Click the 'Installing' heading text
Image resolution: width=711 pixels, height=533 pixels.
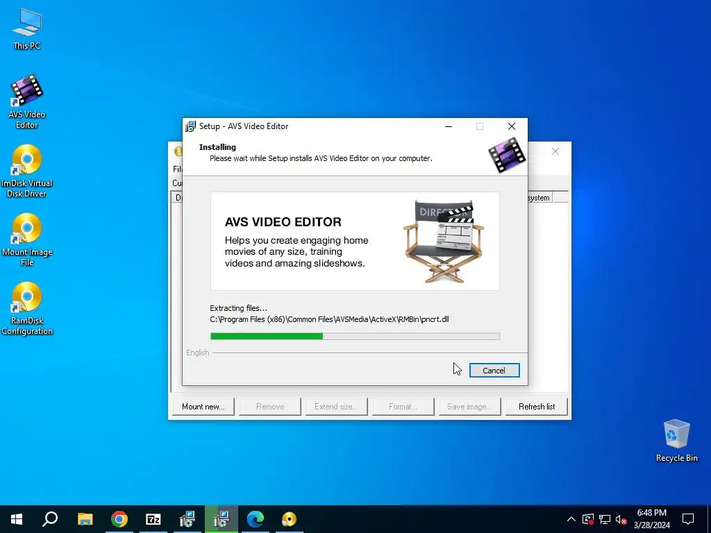[x=217, y=147]
